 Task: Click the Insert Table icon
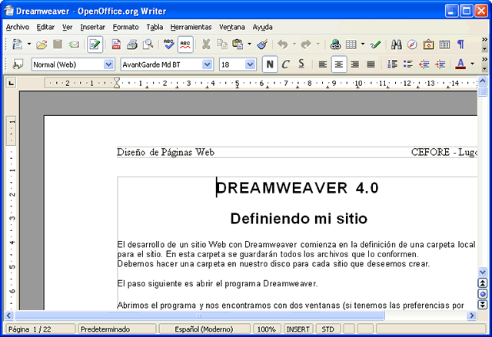351,45
